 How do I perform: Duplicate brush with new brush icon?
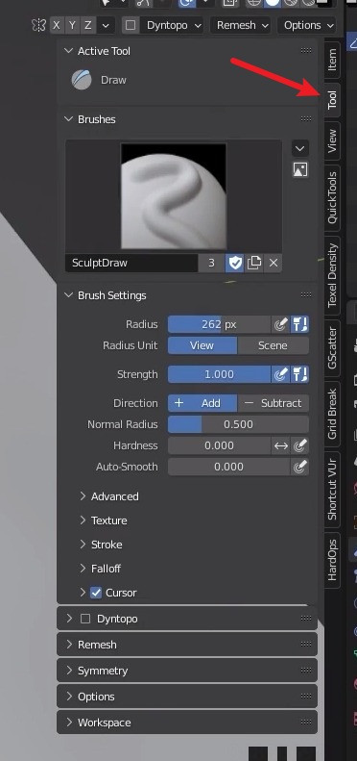[x=253, y=263]
